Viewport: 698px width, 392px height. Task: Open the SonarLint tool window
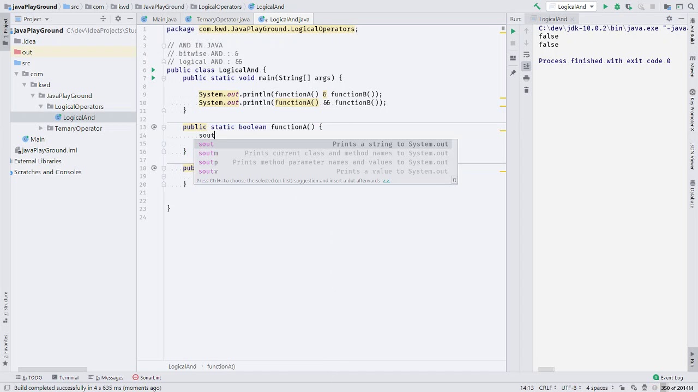147,377
